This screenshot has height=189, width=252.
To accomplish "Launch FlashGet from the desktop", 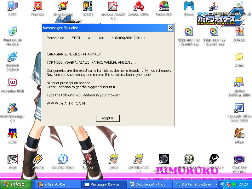I will pyautogui.click(x=37, y=9).
